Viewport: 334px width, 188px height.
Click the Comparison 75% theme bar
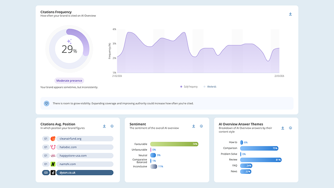[x=259, y=148]
